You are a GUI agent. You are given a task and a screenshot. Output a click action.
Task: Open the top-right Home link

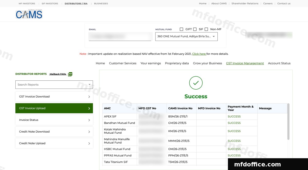tap(203, 4)
